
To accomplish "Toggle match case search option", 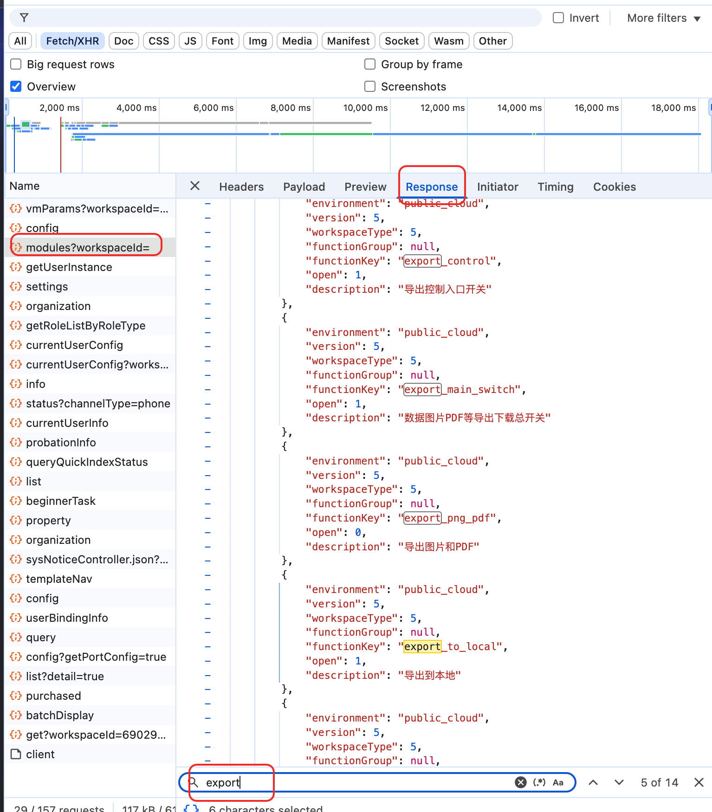I will (558, 782).
